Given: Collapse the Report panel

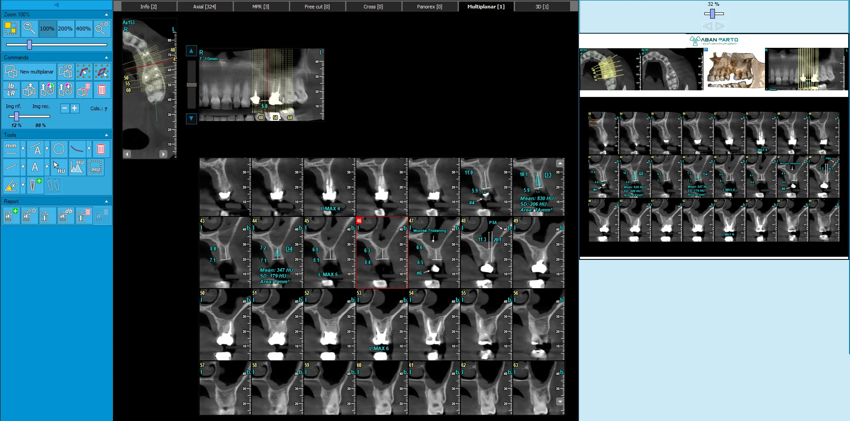Looking at the screenshot, I should (106, 201).
